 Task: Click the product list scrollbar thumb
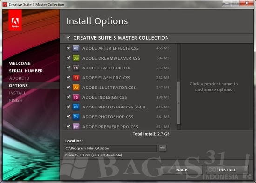tap(179, 103)
